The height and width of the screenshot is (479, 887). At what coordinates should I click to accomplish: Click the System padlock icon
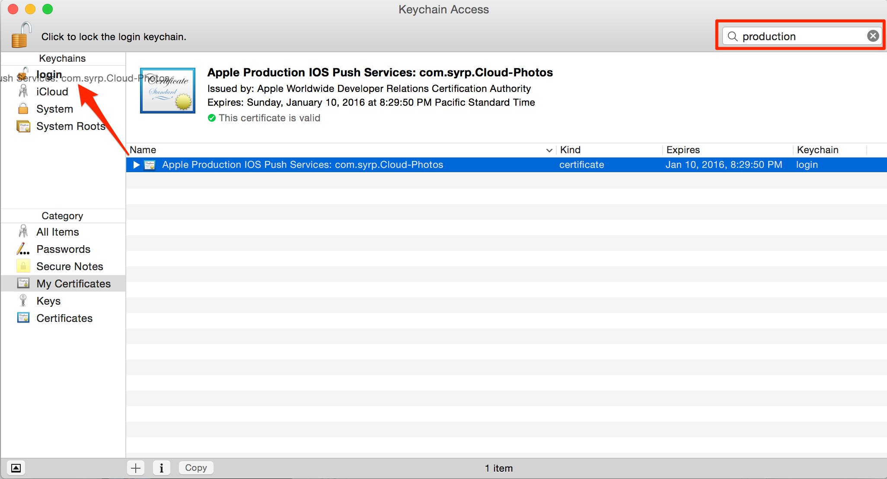click(x=23, y=108)
